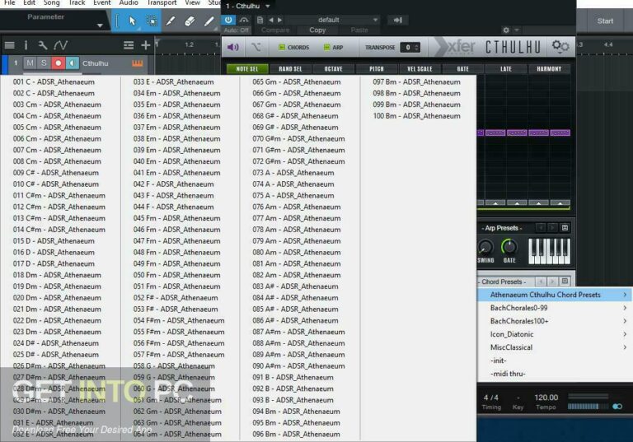Switch to the HARMONY tab
633x442 pixels.
point(549,69)
